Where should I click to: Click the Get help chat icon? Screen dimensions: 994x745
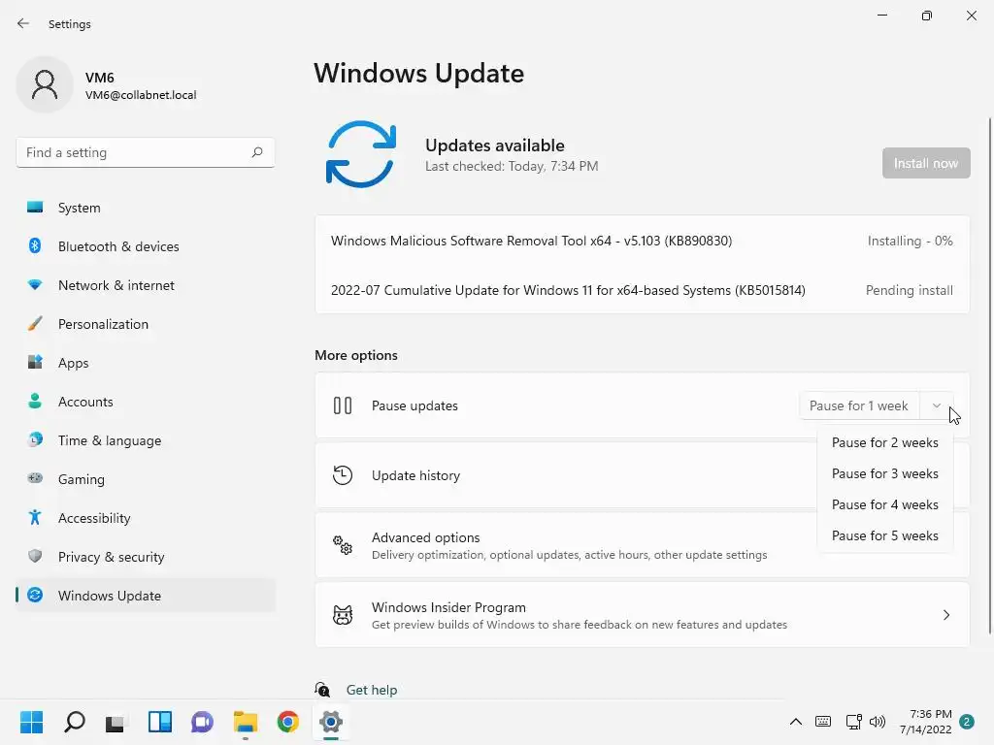coord(322,690)
